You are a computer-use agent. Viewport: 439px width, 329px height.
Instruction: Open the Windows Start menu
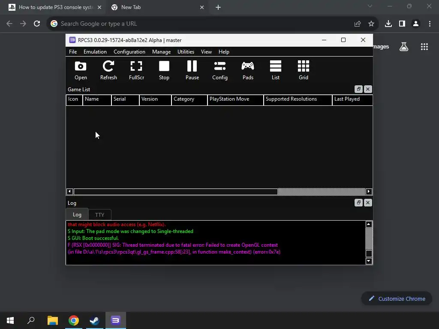point(10,320)
